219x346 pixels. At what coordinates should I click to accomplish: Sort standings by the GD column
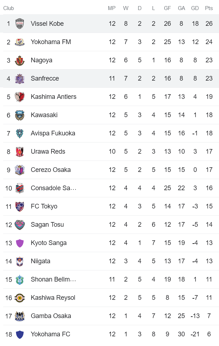[195, 8]
